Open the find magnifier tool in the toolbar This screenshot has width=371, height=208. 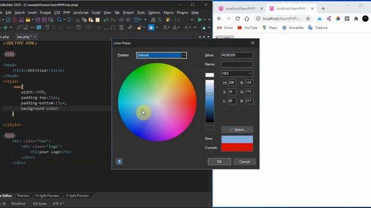pos(59,20)
